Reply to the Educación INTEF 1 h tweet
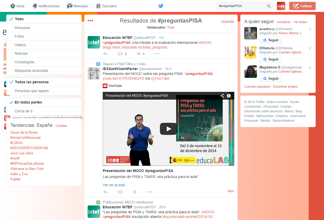Screen dimensions: 324x220 [x=105, y=54]
